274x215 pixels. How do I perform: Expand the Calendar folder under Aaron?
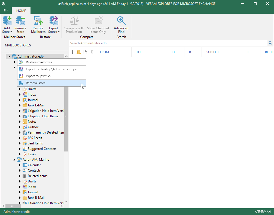[20, 165]
